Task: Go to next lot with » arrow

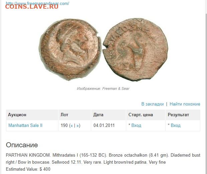Action: click(x=77, y=126)
